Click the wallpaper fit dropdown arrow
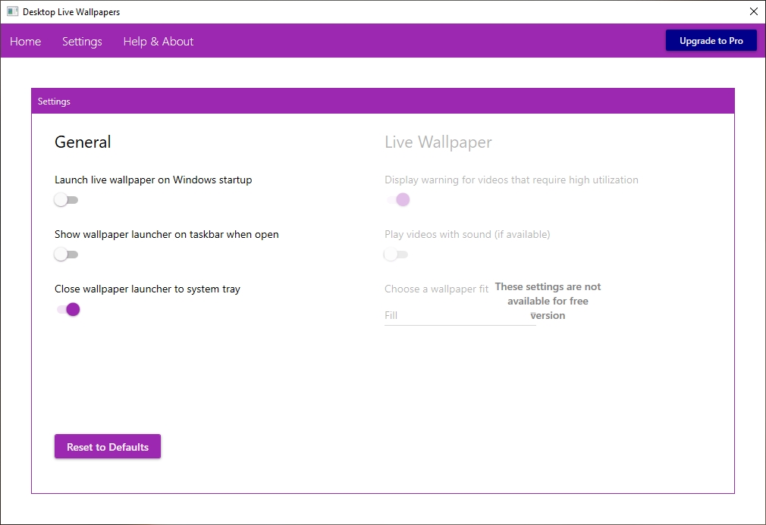Viewport: 766px width, 525px height. (533, 315)
